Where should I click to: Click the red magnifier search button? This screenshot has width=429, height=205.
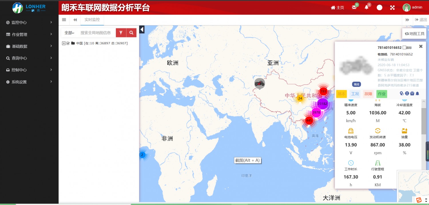131,33
